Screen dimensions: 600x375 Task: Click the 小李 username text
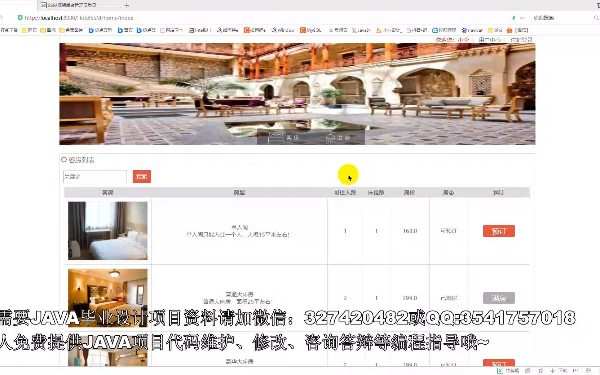click(x=463, y=40)
